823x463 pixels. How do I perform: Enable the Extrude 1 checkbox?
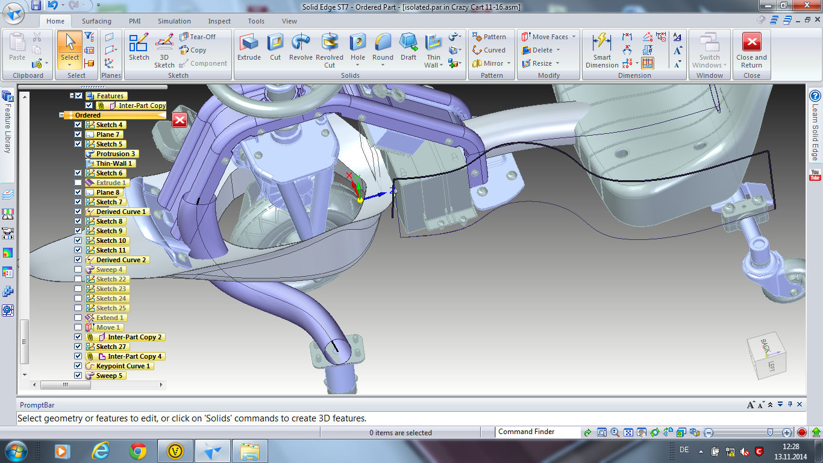click(78, 183)
